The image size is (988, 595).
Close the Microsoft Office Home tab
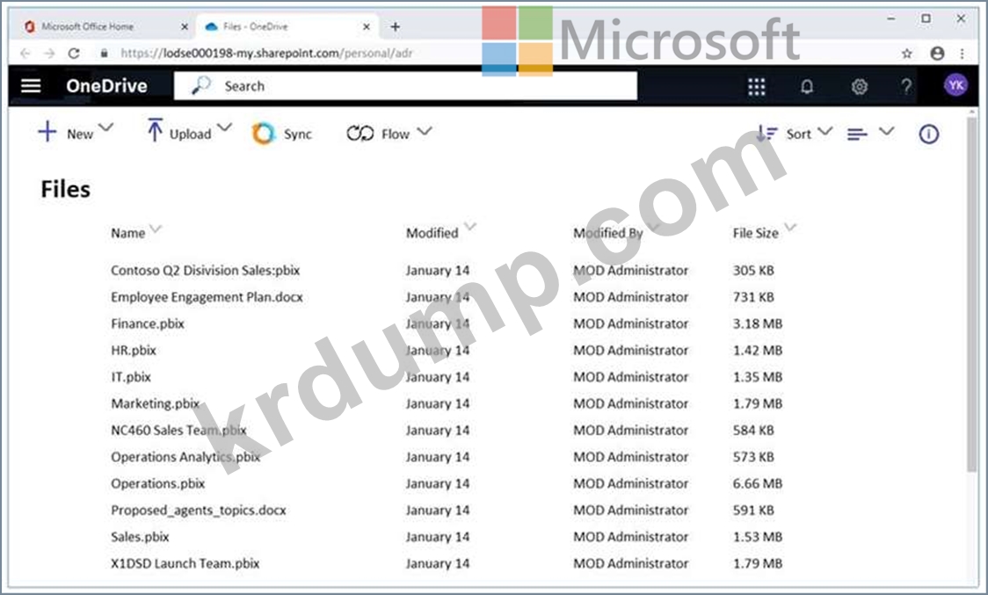pyautogui.click(x=185, y=26)
